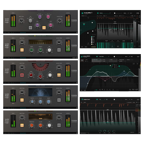Image resolution: width=144 pixels, height=144 pixels.
Task: Toggle red IN button on Transformer
Action: (x=22, y=75)
